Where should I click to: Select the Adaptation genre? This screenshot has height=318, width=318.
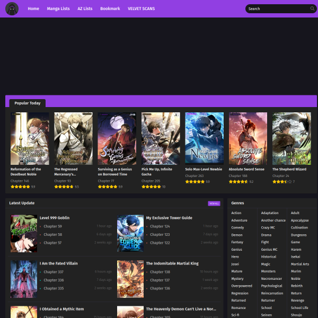270,213
